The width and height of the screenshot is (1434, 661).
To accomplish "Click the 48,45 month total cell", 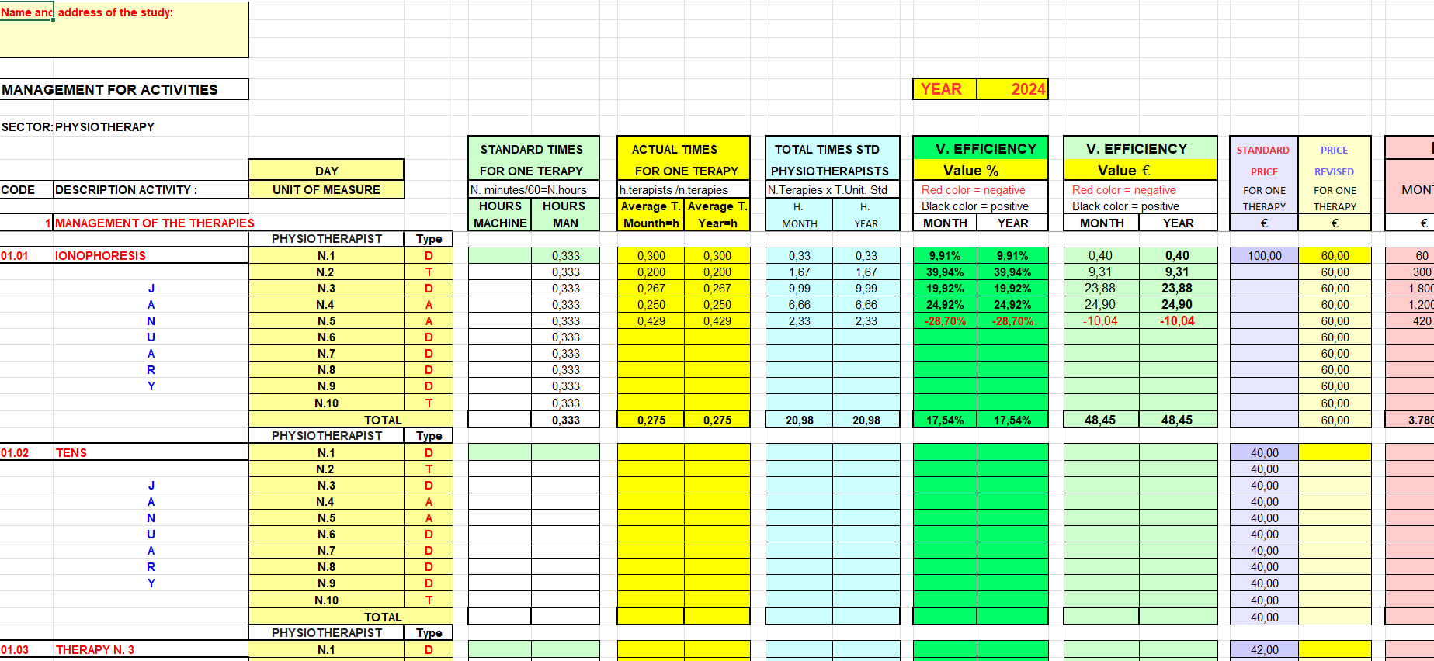I will click(1101, 420).
